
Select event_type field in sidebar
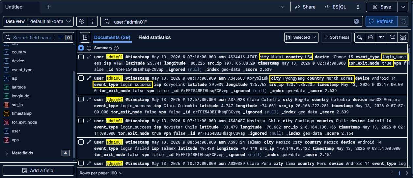22,70
